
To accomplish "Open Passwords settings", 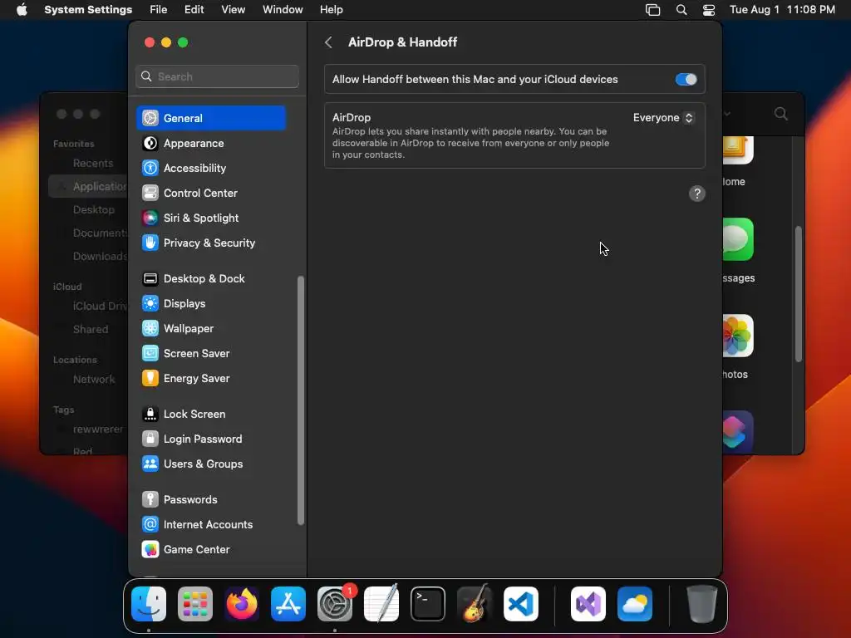I will pyautogui.click(x=211, y=500).
